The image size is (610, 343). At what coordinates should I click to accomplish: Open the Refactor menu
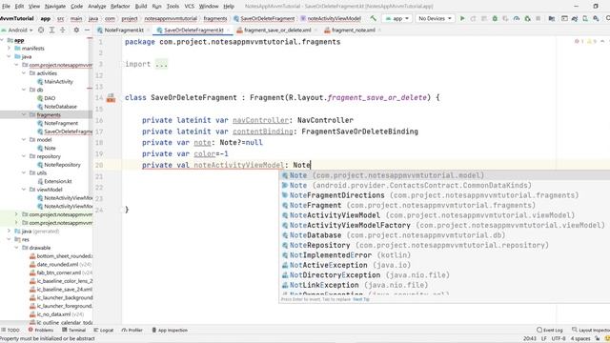click(120, 7)
